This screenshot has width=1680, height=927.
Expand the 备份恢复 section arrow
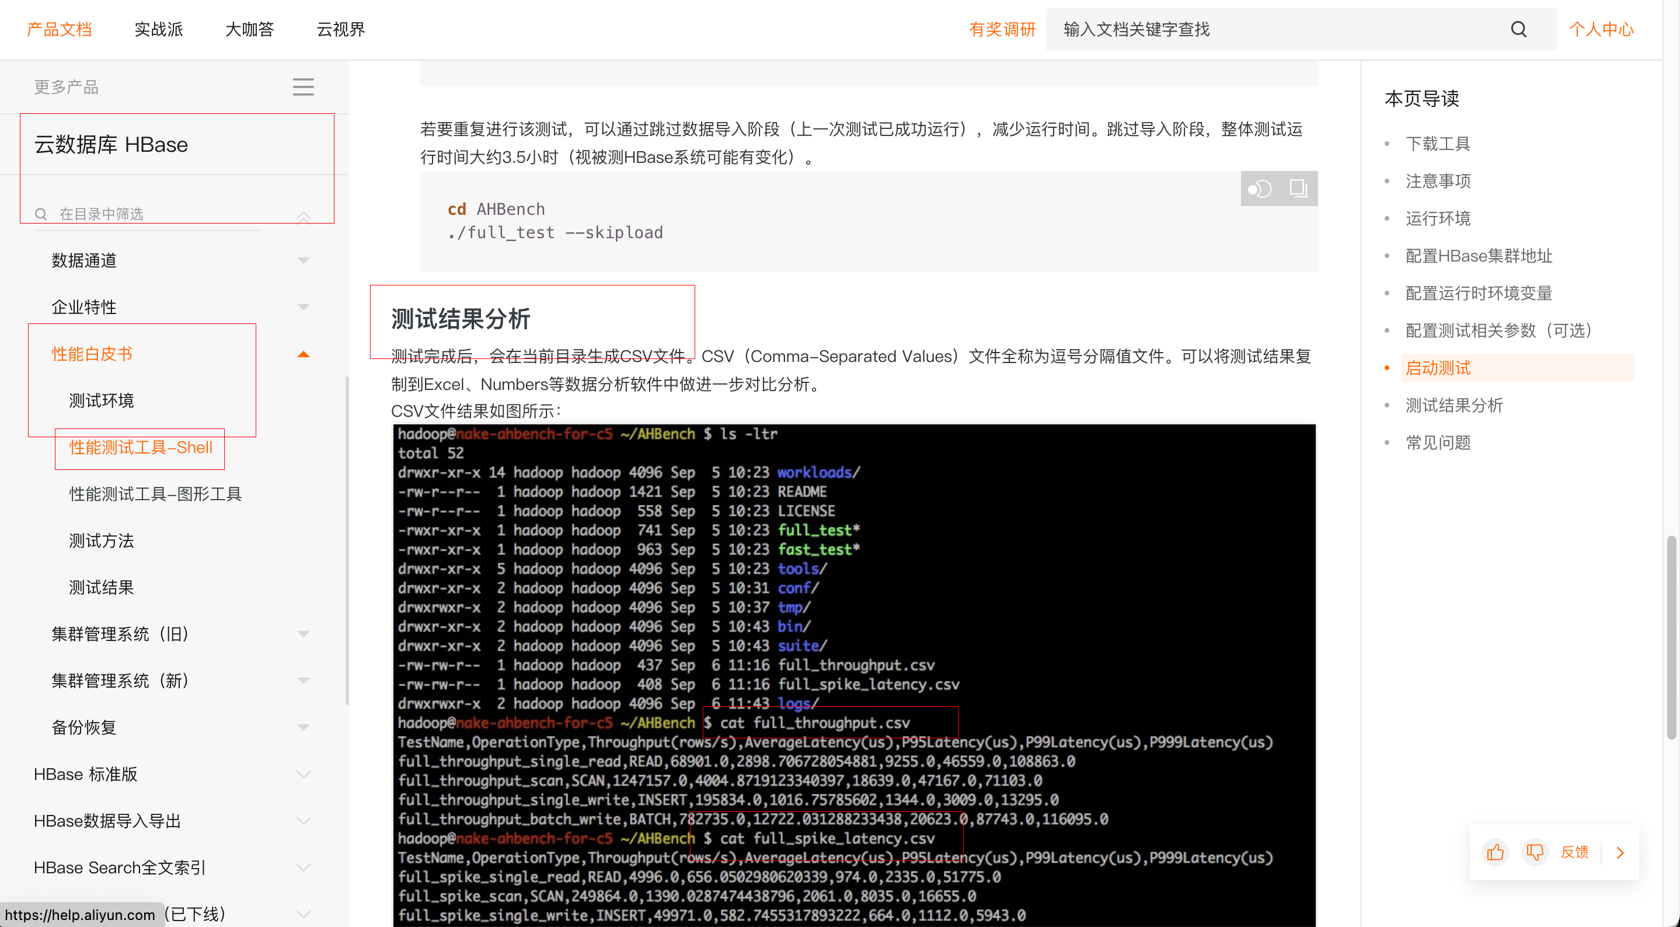[x=304, y=727]
